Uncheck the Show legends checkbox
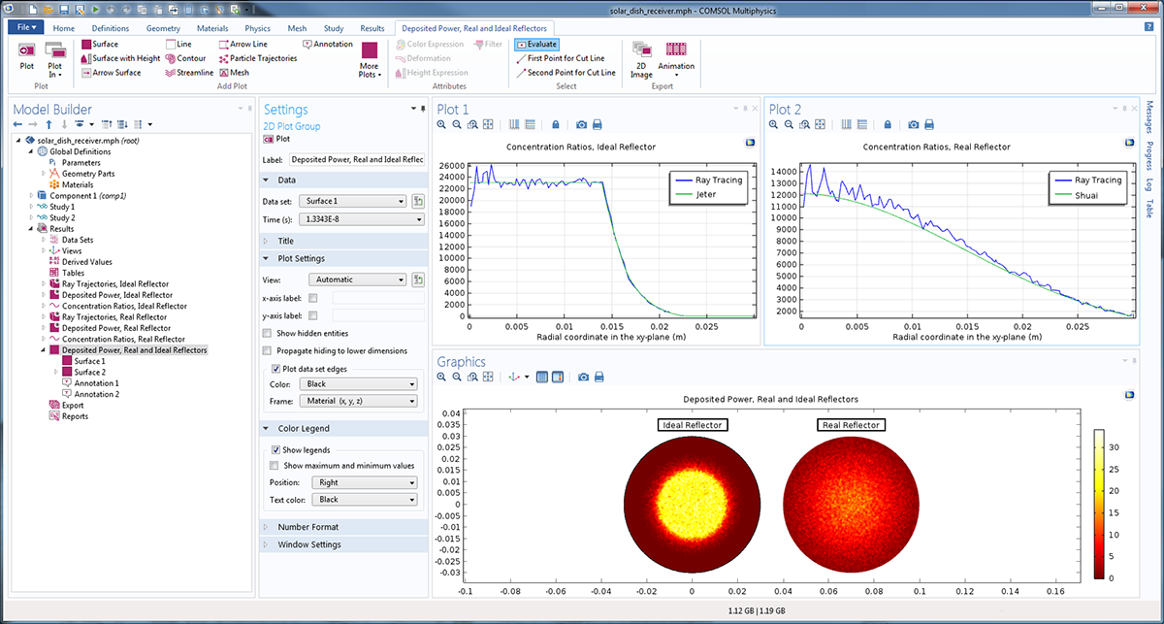Viewport: 1164px width, 624px height. [x=276, y=450]
